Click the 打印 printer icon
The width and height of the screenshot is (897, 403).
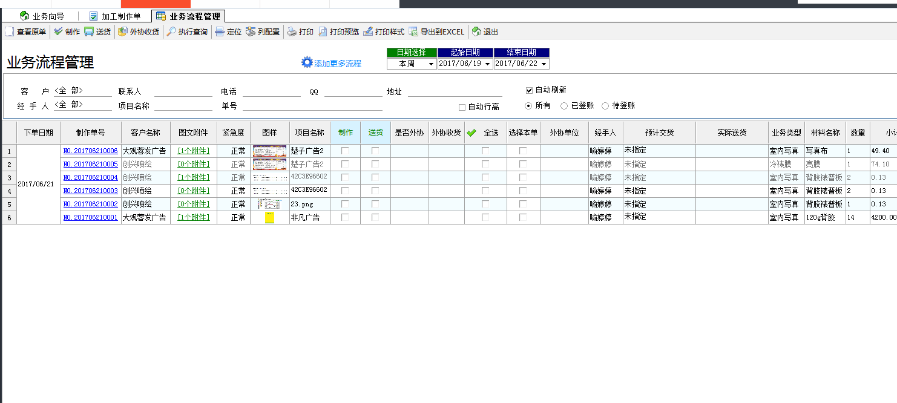click(292, 32)
